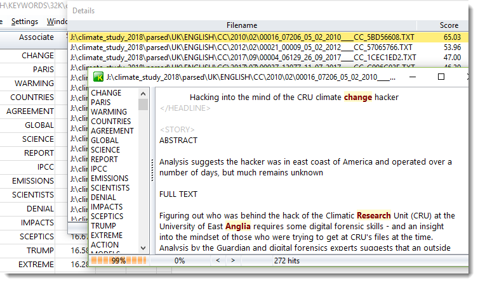This screenshot has width=478, height=283.
Task: Select SCIENTISTS in the viewer keyword list
Action: (x=110, y=187)
